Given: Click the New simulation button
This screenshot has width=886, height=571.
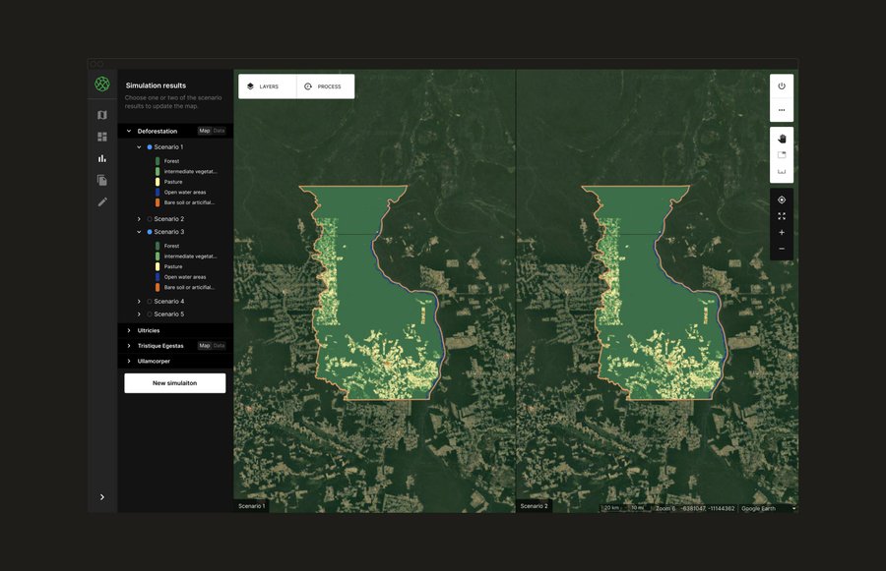Looking at the screenshot, I should (x=174, y=383).
